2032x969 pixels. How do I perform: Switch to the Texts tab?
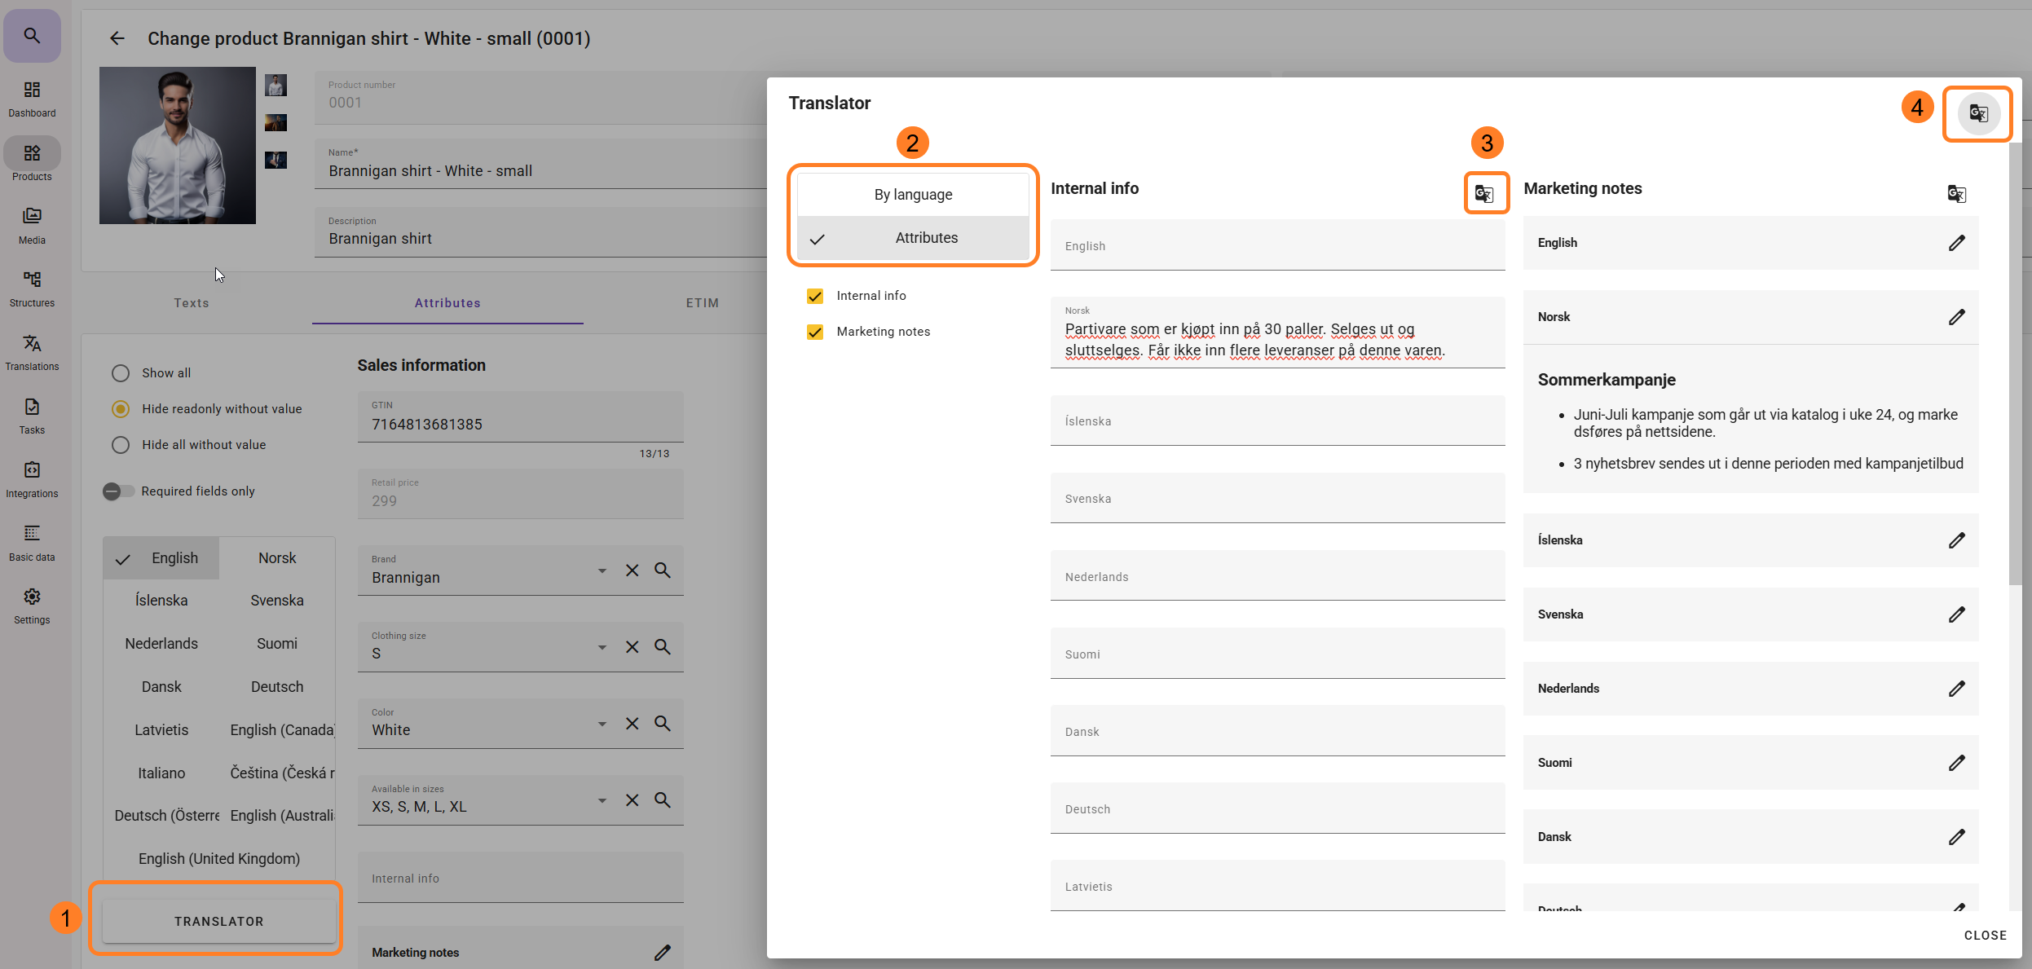pos(192,303)
